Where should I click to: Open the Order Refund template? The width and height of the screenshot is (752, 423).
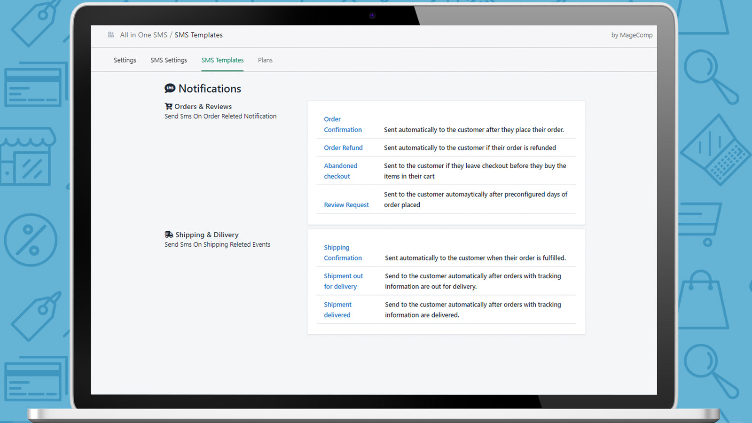click(343, 148)
